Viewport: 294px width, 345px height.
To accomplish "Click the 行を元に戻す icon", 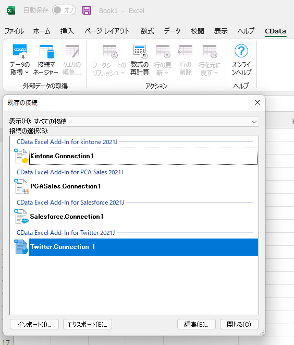I will (210, 52).
